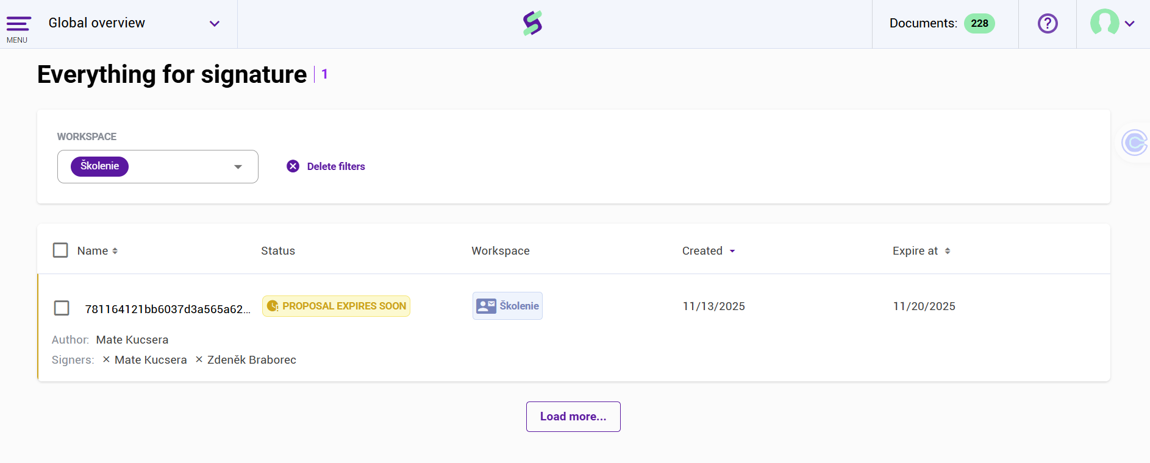Open the hamburger MENU icon
This screenshot has height=463, width=1150.
[18, 24]
